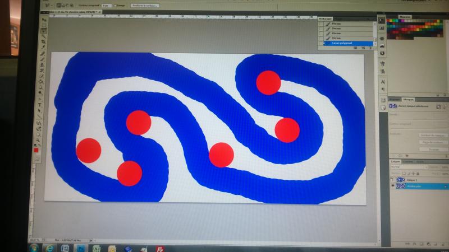Hide the Calque 1 layer visibility eye
The height and width of the screenshot is (252, 449).
coord(392,180)
